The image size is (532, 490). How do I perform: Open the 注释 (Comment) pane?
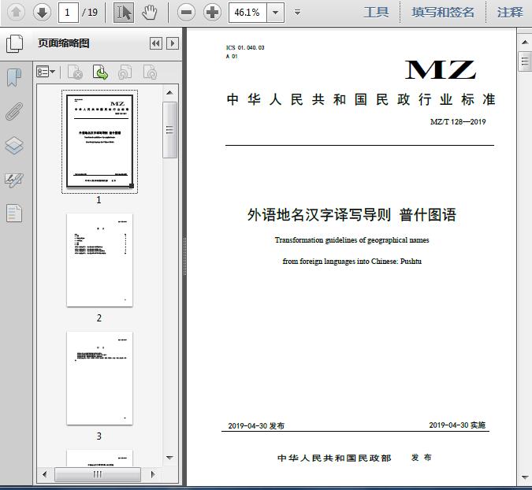click(x=510, y=12)
